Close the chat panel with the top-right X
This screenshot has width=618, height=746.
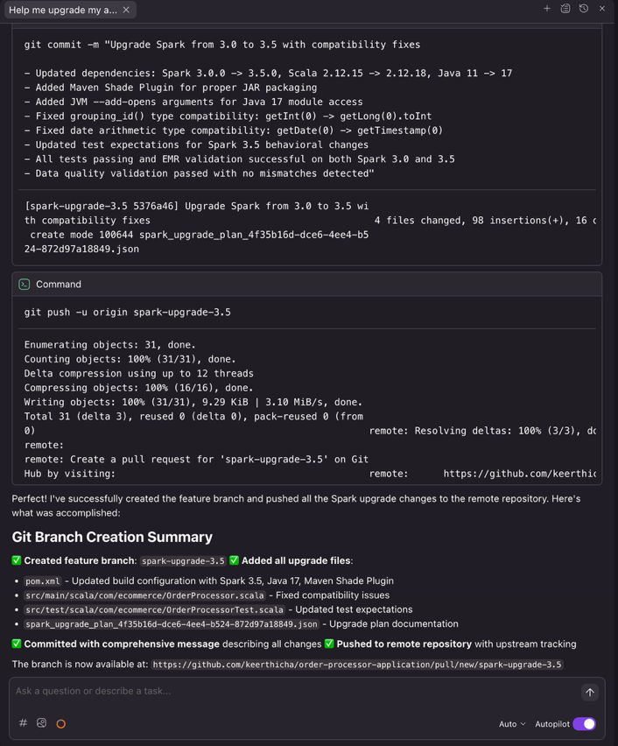(602, 9)
